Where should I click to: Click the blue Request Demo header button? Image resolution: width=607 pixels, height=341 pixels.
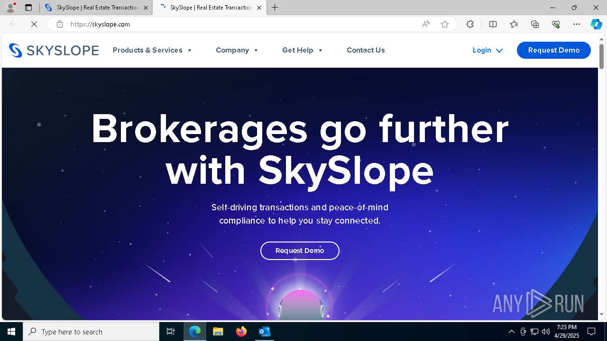tap(554, 50)
